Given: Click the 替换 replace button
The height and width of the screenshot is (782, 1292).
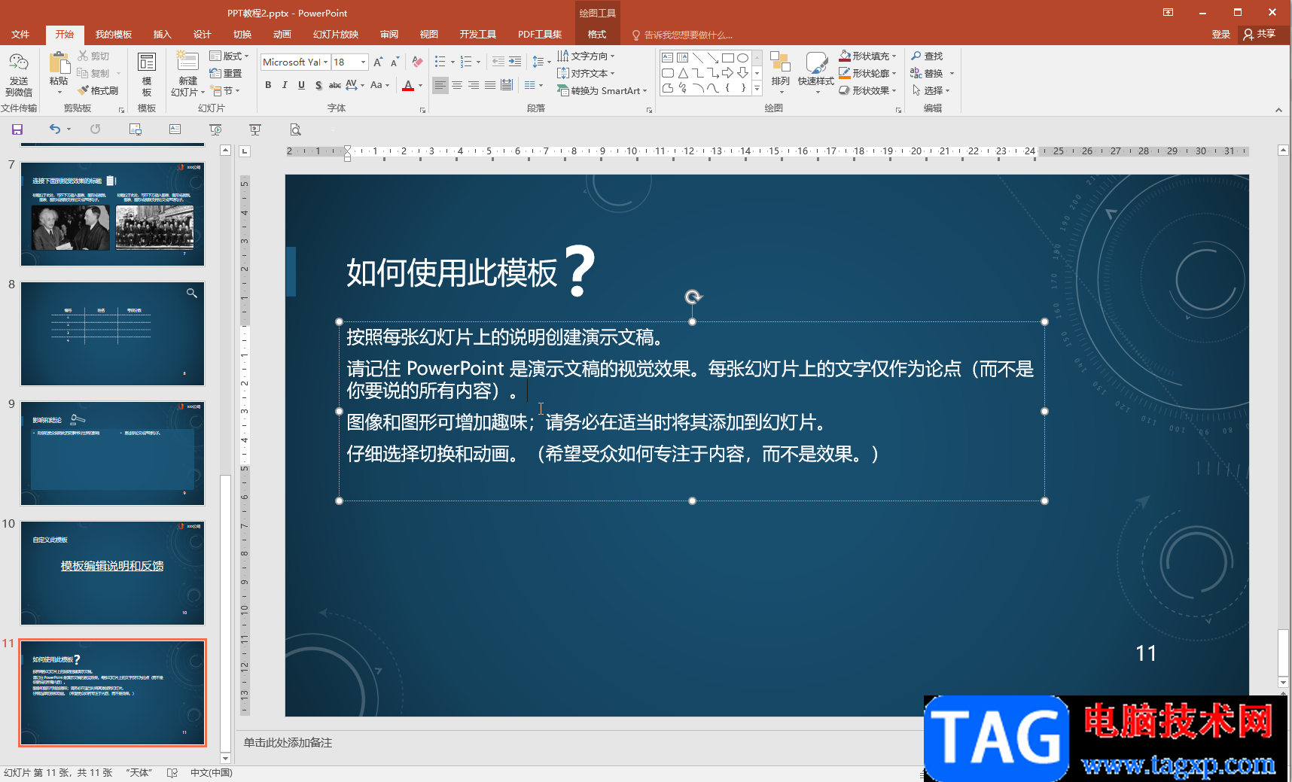Looking at the screenshot, I should coord(932,73).
